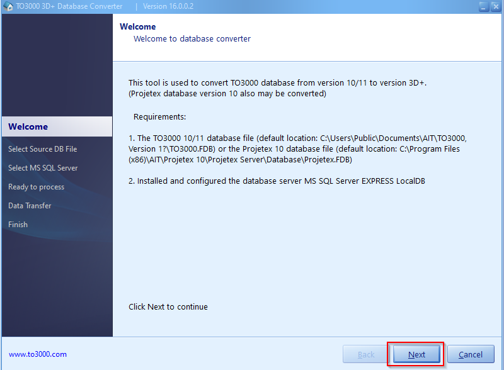The width and height of the screenshot is (504, 370).
Task: Click the disabled Back button
Action: pos(366,354)
